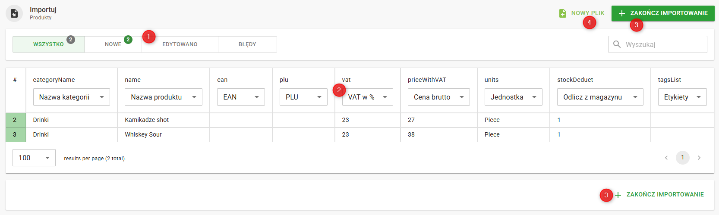The height and width of the screenshot is (215, 719).
Task: Go to previous page with left chevron
Action: pyautogui.click(x=666, y=158)
